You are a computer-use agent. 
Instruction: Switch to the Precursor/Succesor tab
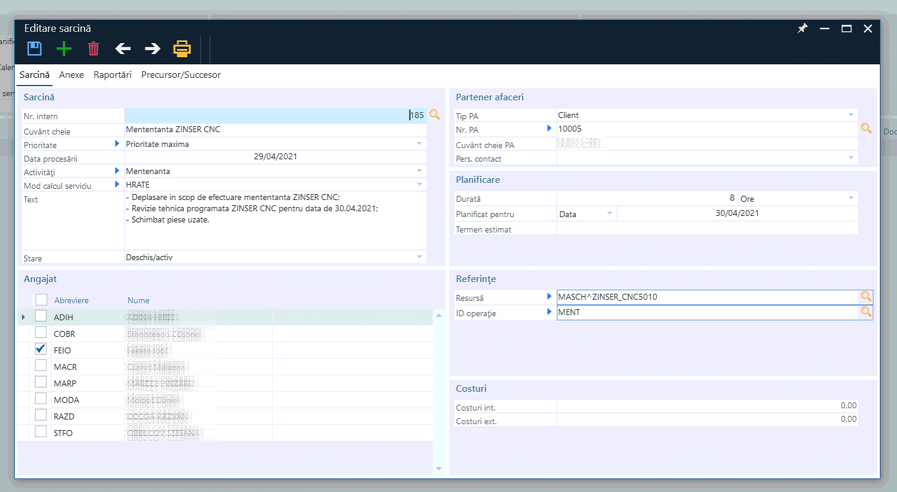point(181,75)
